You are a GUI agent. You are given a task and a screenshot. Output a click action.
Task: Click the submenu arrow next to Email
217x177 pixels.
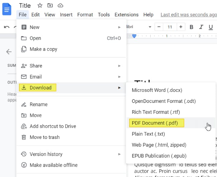[x=119, y=77]
